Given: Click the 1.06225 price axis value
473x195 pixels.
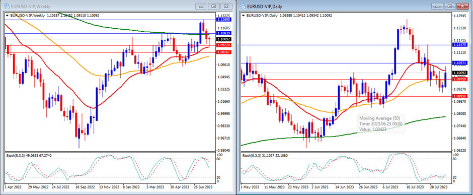Looking at the screenshot, I should point(460,150).
